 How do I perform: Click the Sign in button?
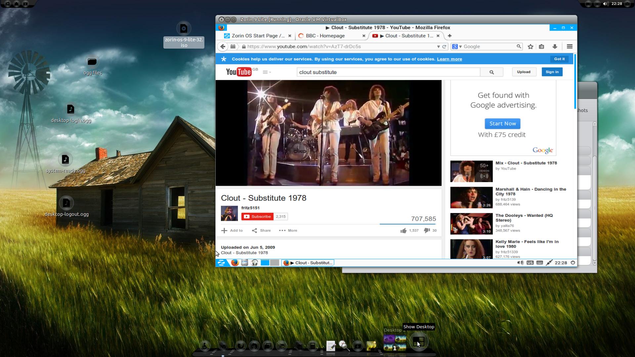pyautogui.click(x=552, y=72)
